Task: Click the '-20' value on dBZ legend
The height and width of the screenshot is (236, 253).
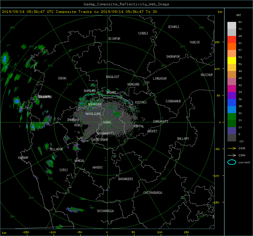Action: click(x=241, y=141)
